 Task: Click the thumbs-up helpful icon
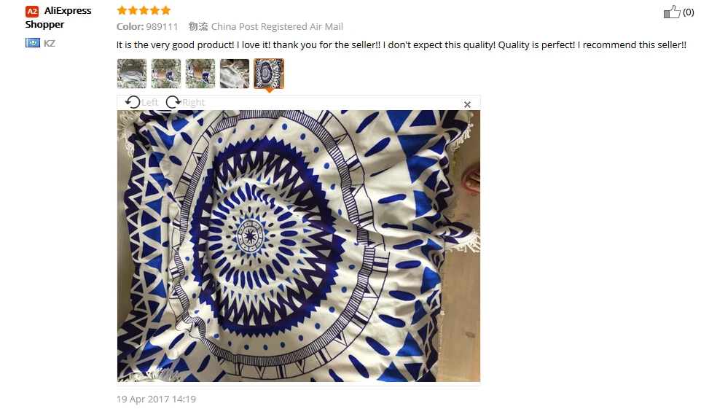[x=672, y=12]
